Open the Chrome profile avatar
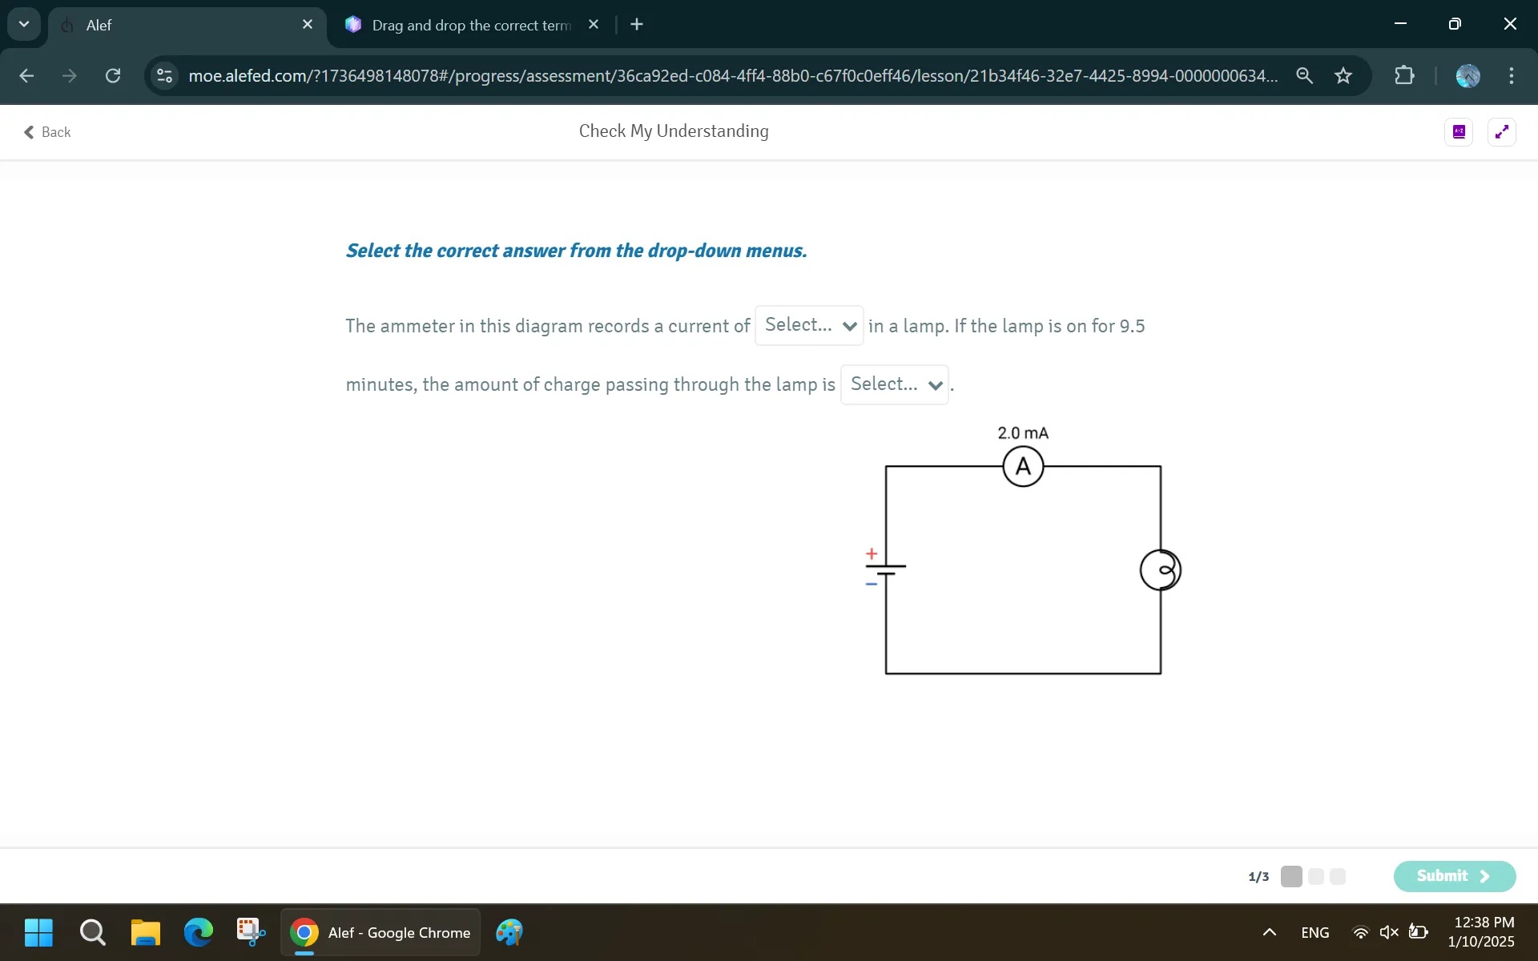 pos(1468,75)
